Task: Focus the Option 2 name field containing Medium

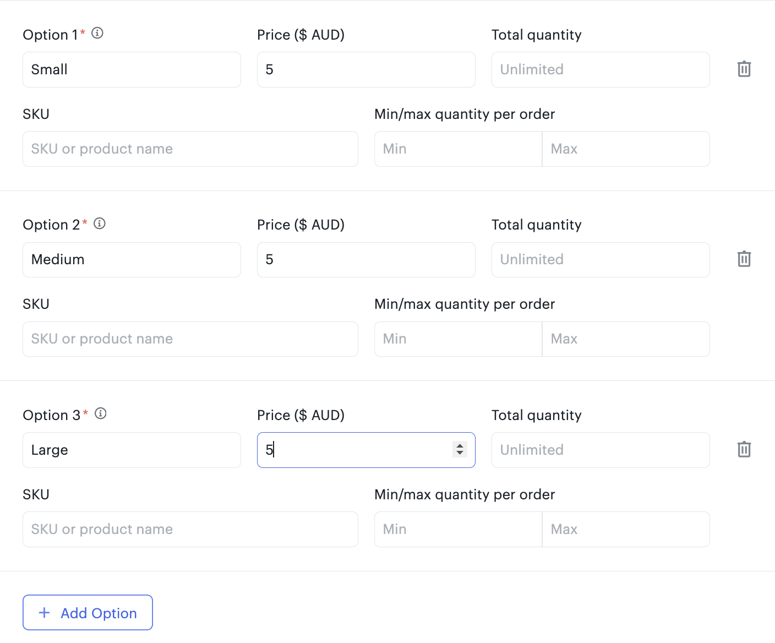Action: [132, 260]
